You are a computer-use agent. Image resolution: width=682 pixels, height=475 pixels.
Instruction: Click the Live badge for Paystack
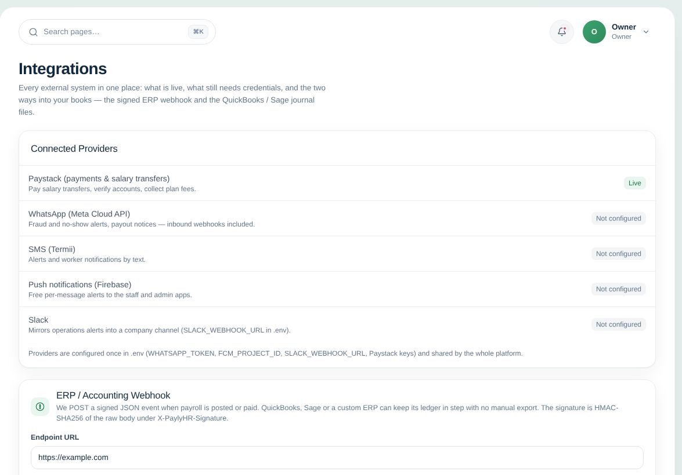[634, 183]
